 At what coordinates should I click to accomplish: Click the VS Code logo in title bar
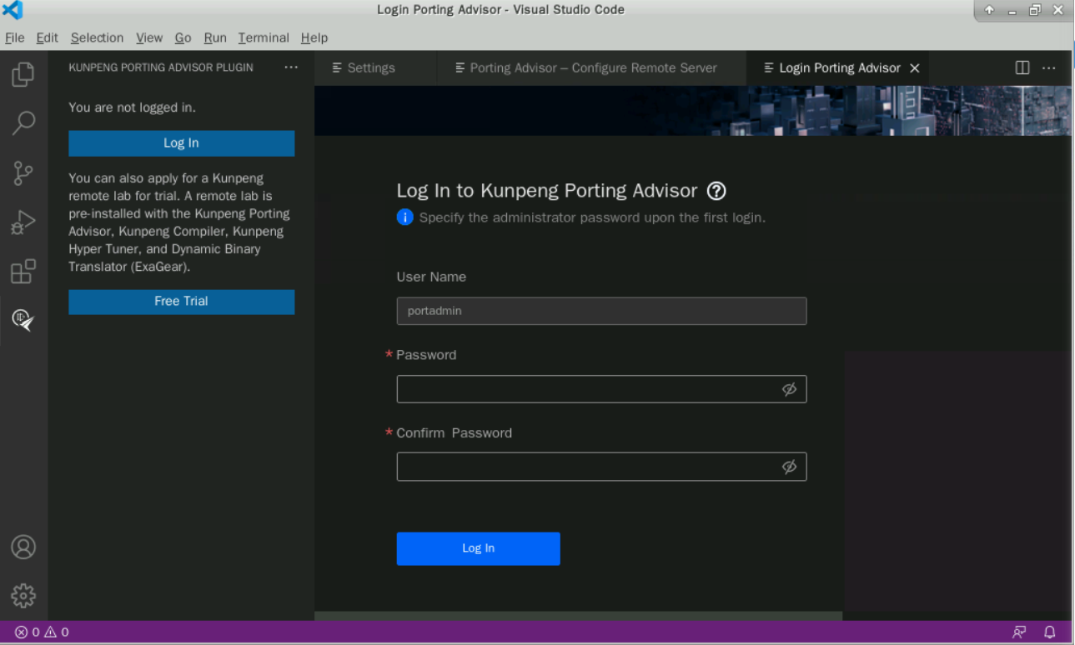13,10
